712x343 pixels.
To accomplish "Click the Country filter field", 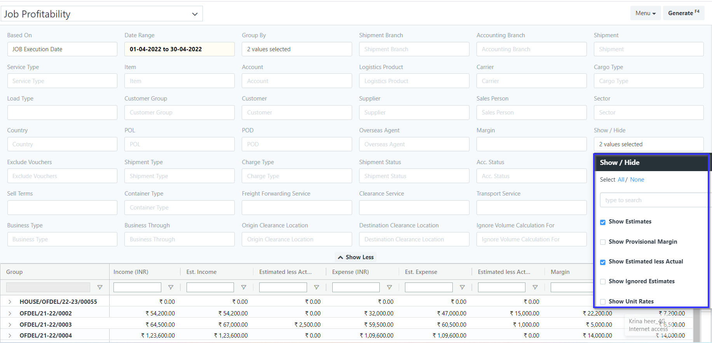I will (62, 144).
